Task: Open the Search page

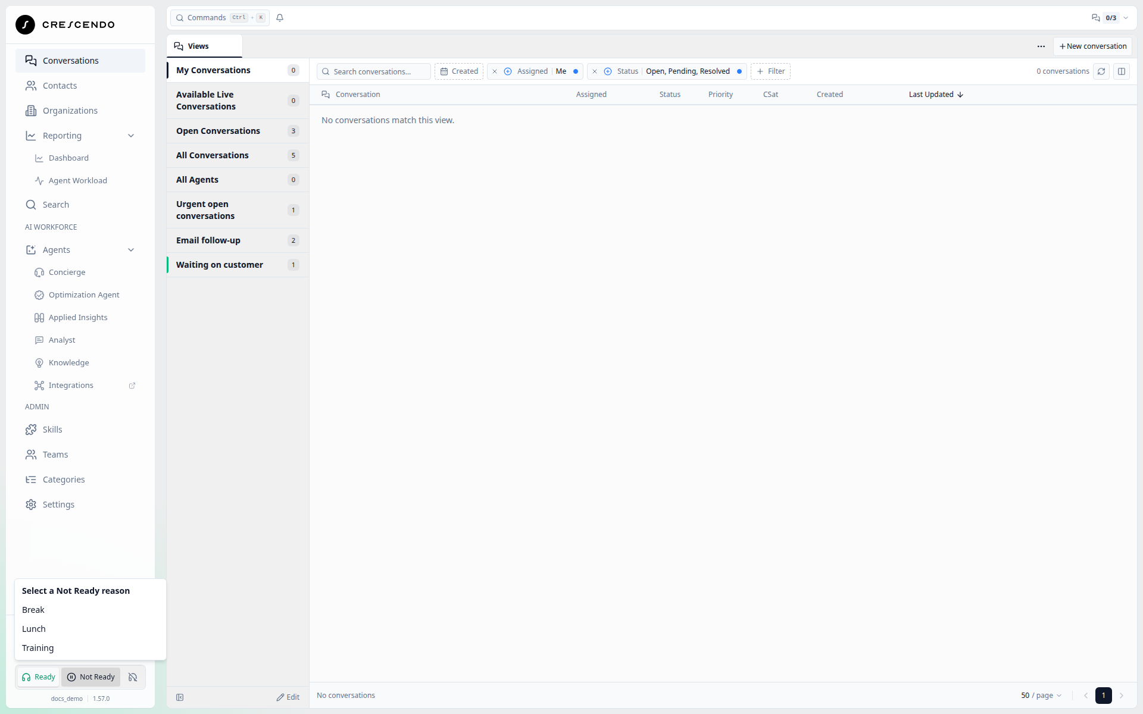Action: [x=80, y=205]
